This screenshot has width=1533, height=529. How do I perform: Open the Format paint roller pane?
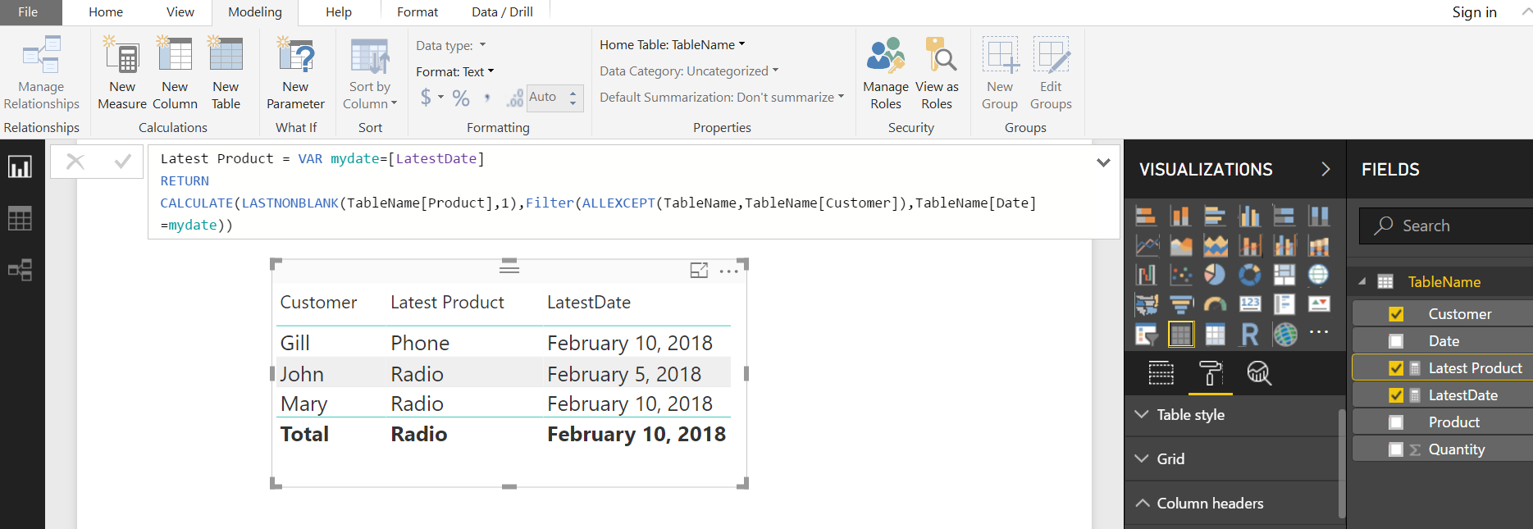click(1211, 373)
